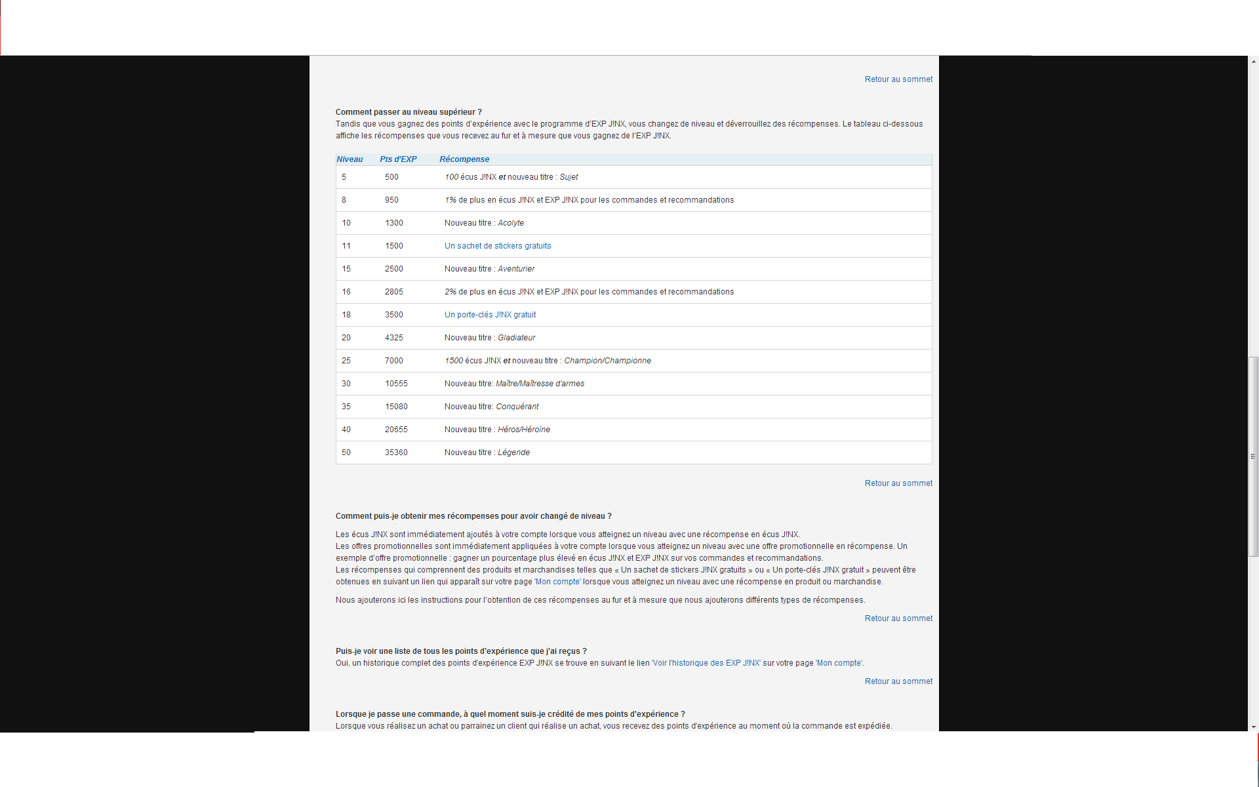Screen dimensions: 1259x787
Task: Click 'Retour au sommet' below the rewards table
Action: tap(898, 483)
